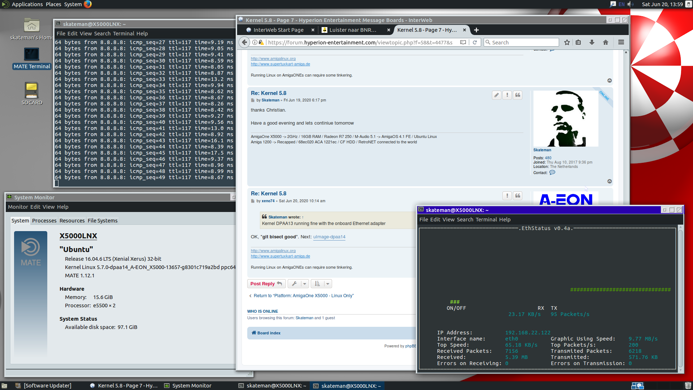Toggle reader view in address bar
The height and width of the screenshot is (390, 693).
[x=463, y=42]
